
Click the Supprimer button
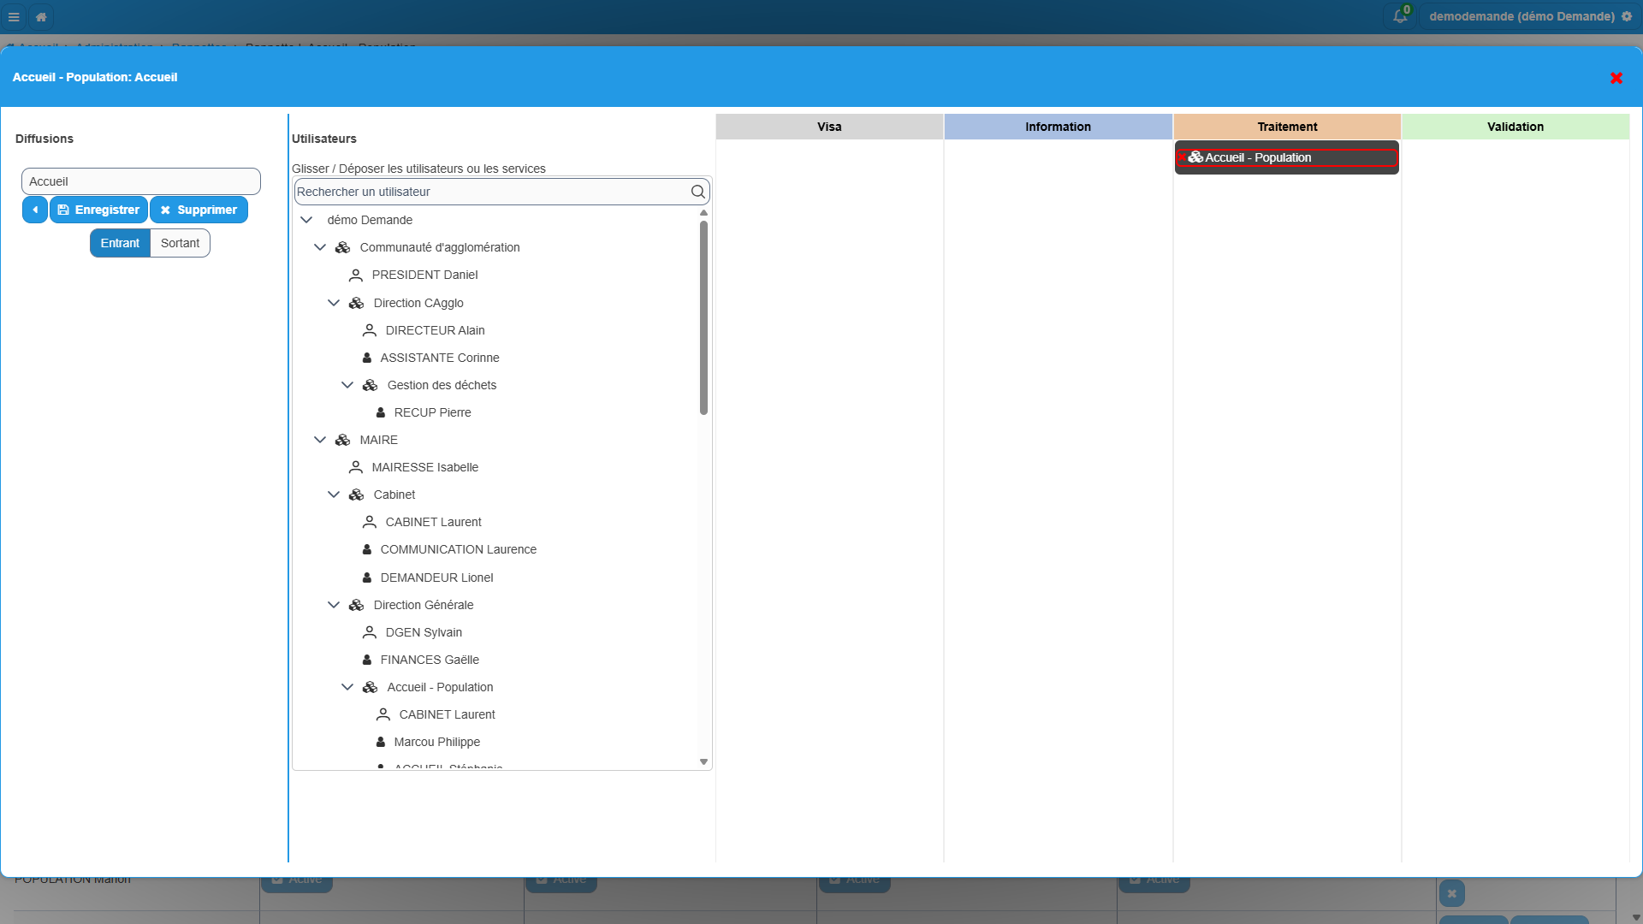pyautogui.click(x=199, y=210)
